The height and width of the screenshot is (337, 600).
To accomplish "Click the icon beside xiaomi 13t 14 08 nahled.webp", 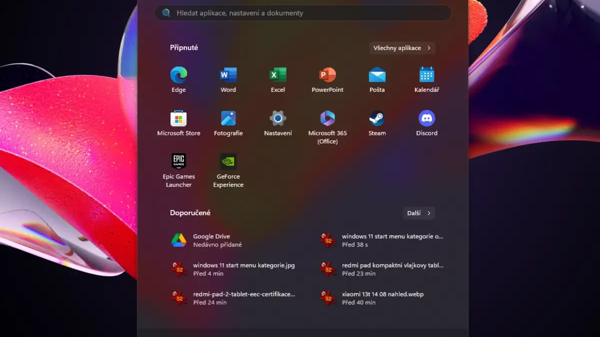I will point(327,298).
